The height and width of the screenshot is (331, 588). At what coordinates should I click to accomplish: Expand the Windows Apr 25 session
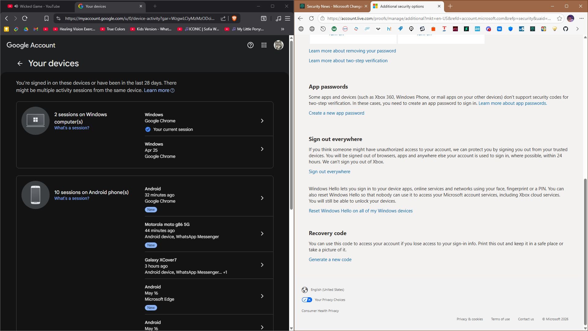pos(209,150)
